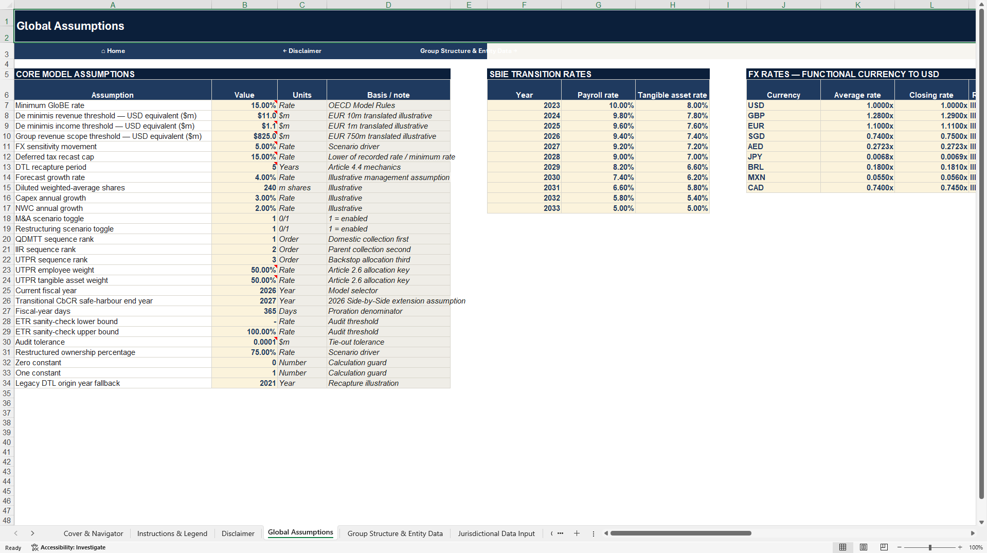Follow the Disclaimer back link
The height and width of the screenshot is (553, 987).
tap(302, 51)
